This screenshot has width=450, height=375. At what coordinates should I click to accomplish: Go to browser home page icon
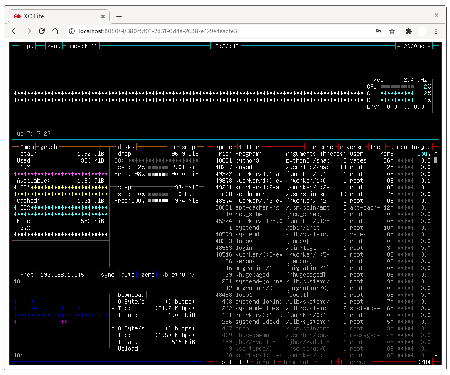pyautogui.click(x=55, y=31)
